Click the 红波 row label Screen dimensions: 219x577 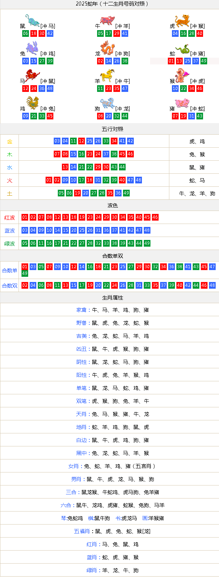(x=10, y=218)
